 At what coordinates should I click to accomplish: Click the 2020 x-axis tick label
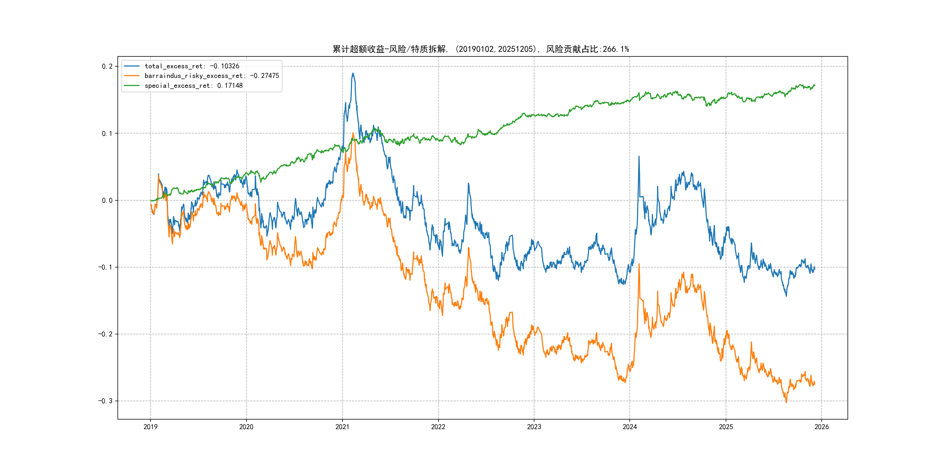[246, 427]
